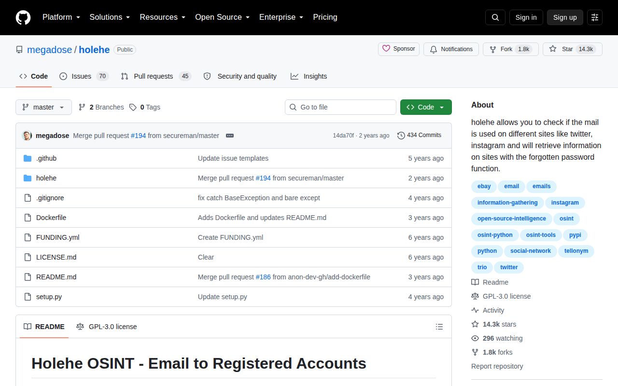The height and width of the screenshot is (386, 618).
Task: View the 0 Tags link
Action: click(x=145, y=107)
